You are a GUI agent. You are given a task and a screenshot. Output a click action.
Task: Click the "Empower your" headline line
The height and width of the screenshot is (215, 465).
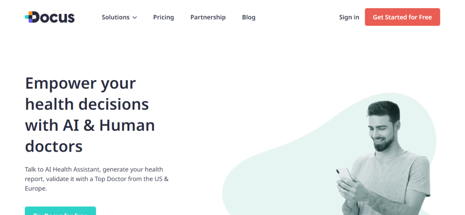pyautogui.click(x=80, y=84)
